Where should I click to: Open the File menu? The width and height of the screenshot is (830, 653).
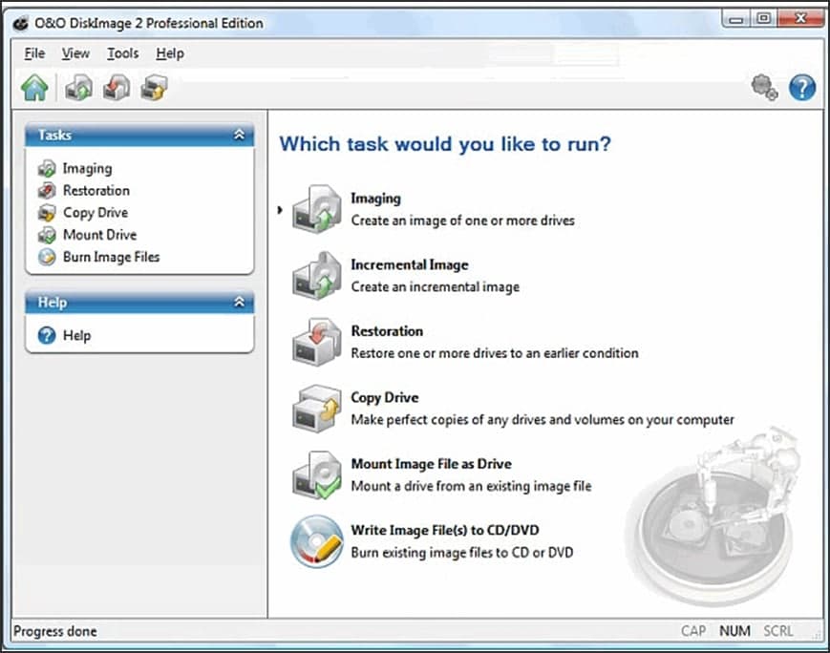[x=33, y=53]
